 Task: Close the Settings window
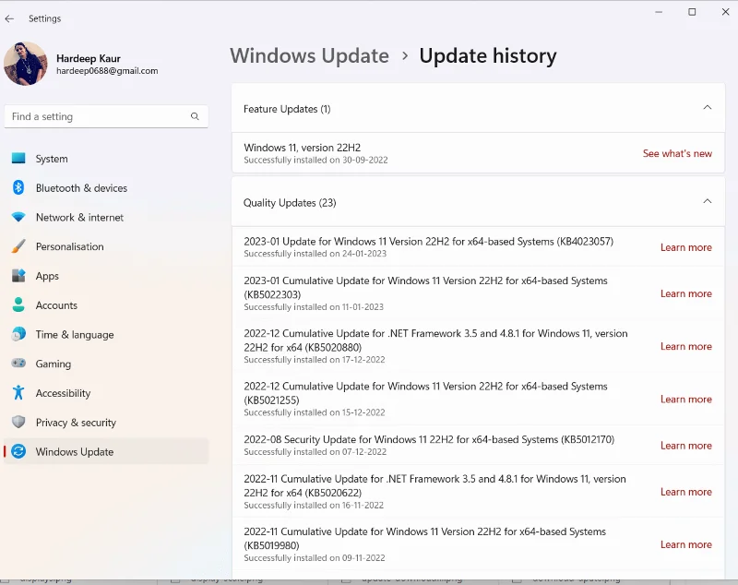click(x=725, y=12)
